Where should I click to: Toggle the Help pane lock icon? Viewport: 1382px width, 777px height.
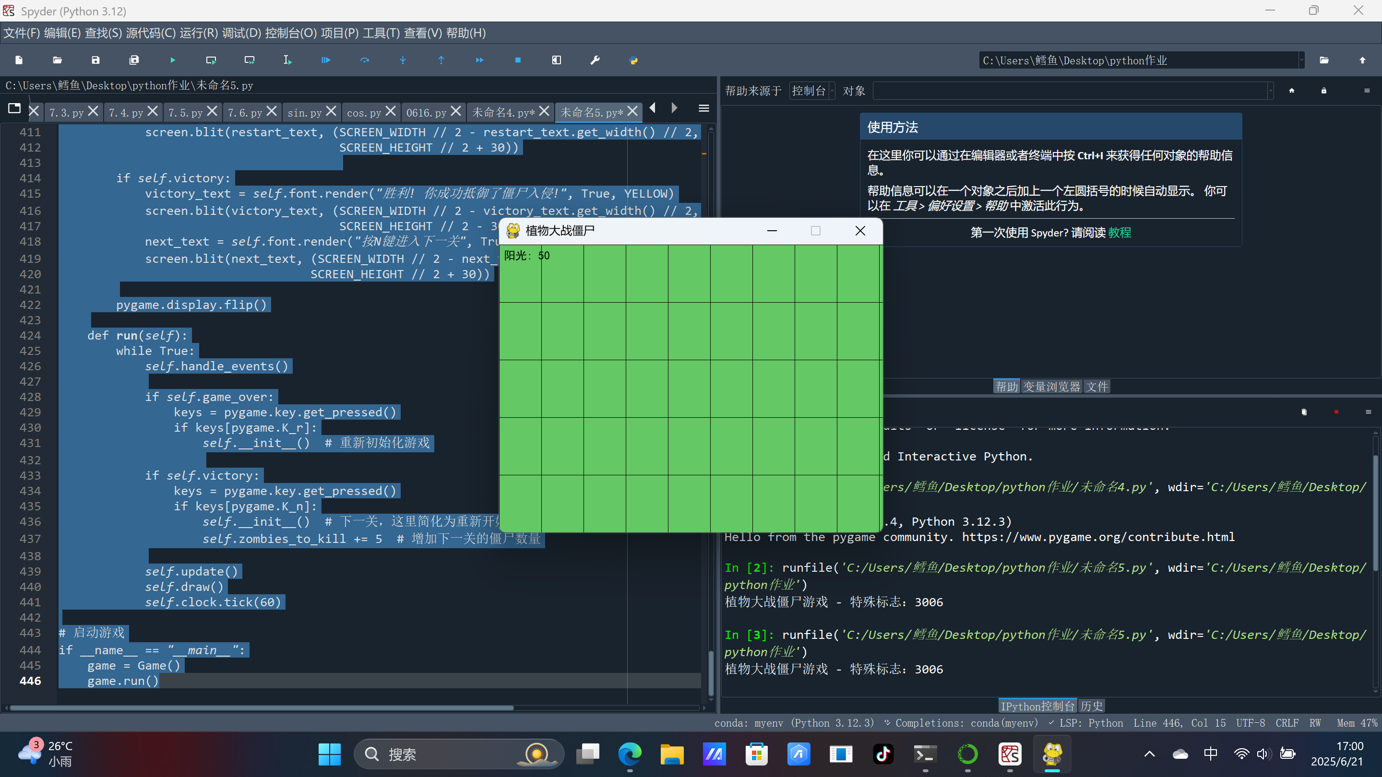point(1323,91)
